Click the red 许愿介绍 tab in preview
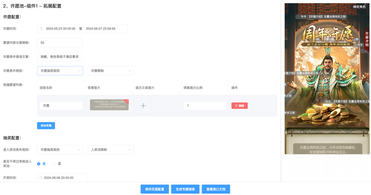The width and height of the screenshot is (371, 195). [x=367, y=39]
